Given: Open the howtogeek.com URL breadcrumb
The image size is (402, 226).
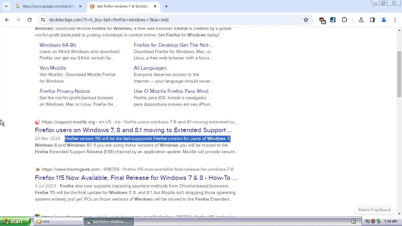Looking at the screenshot, I should coord(138,169).
